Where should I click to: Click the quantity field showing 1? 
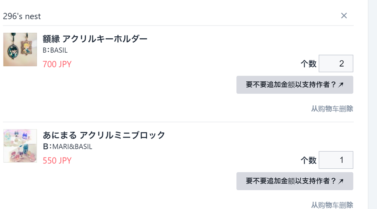pos(336,160)
